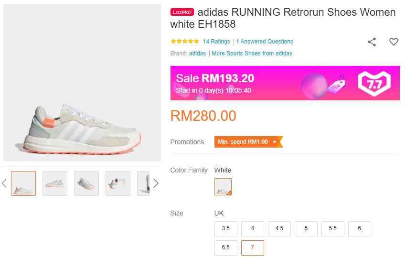Add product to wishlist with heart icon
Viewport: 406px width, 257px height.
(394, 42)
